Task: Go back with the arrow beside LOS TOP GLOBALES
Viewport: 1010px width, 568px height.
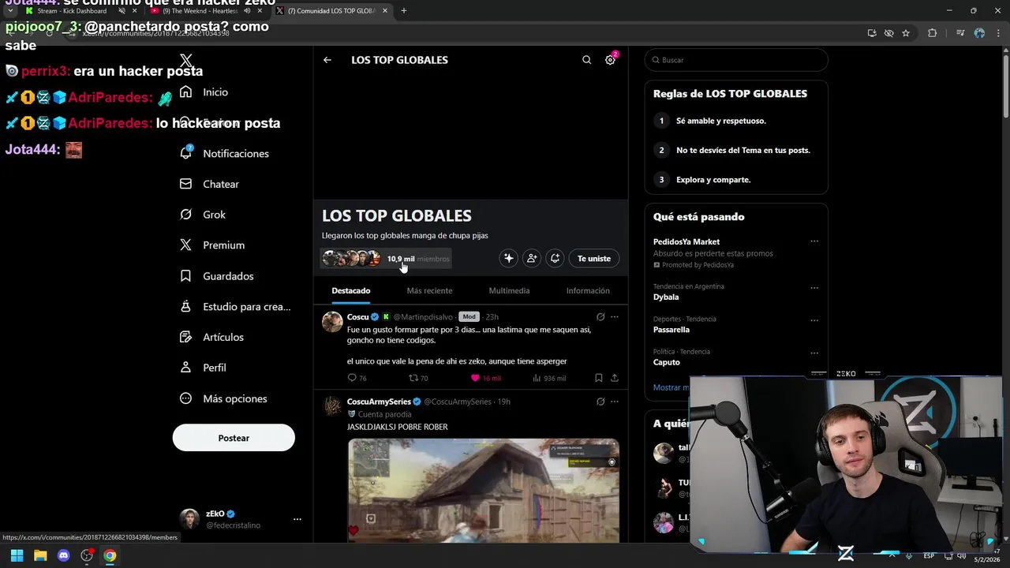Action: pos(327,60)
